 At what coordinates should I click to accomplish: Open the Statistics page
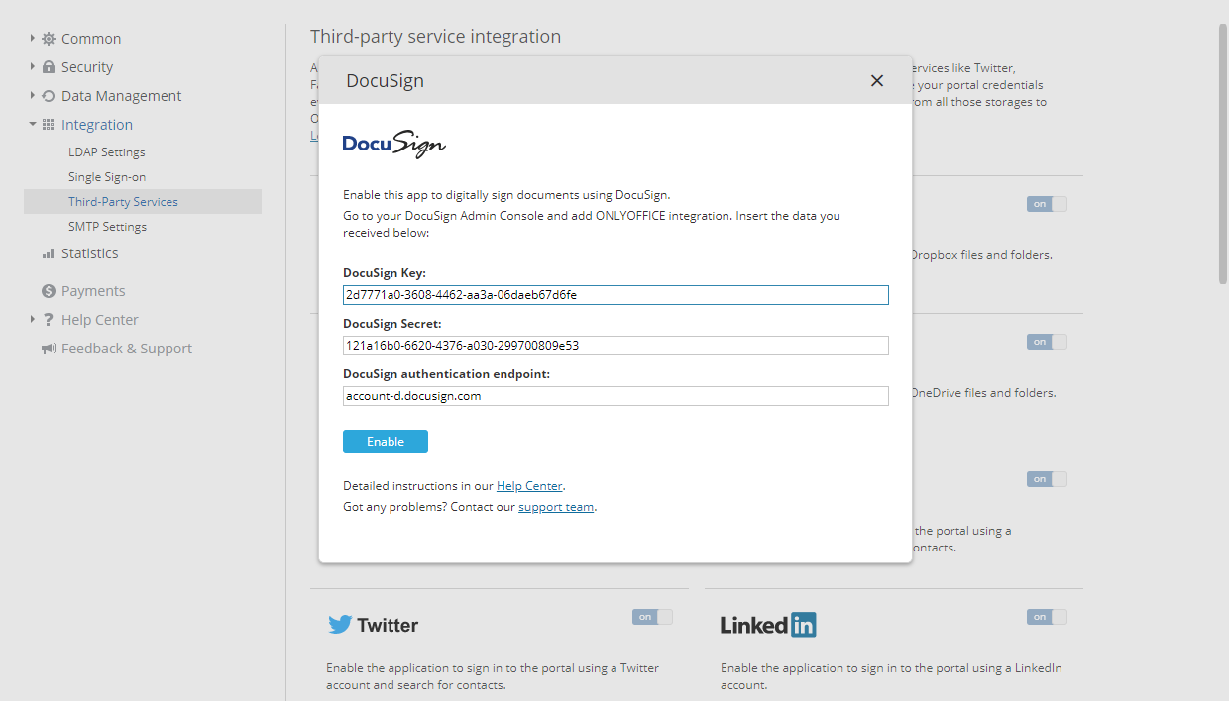[x=89, y=253]
